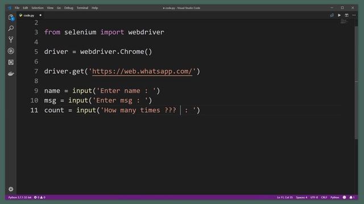Open the Debug view in activity bar

click(x=11, y=51)
